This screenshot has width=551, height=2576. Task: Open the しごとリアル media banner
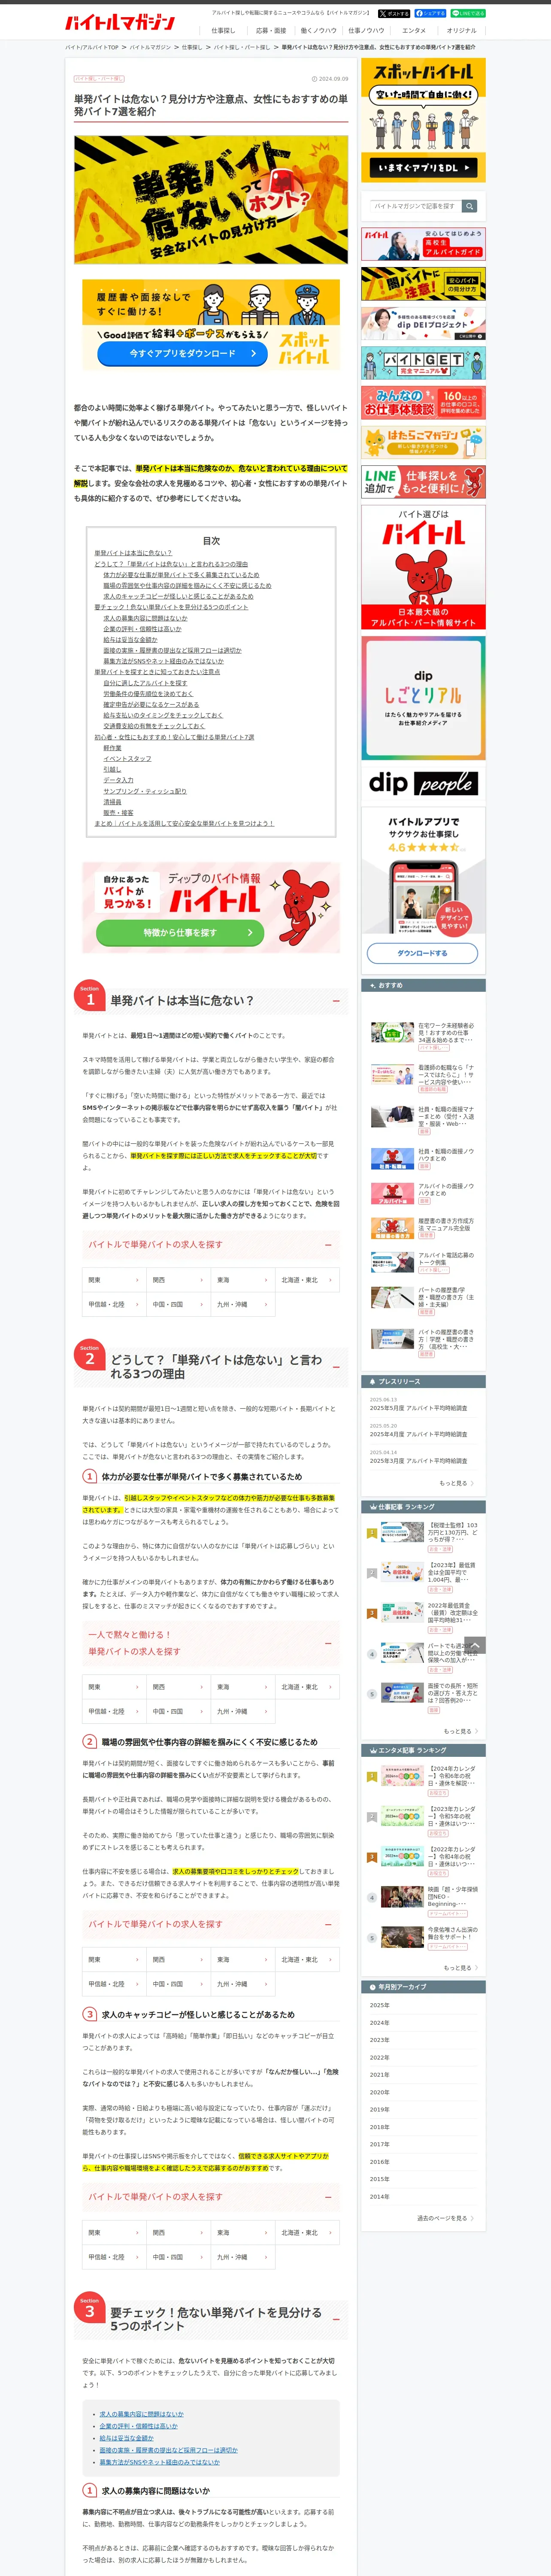coord(423,698)
